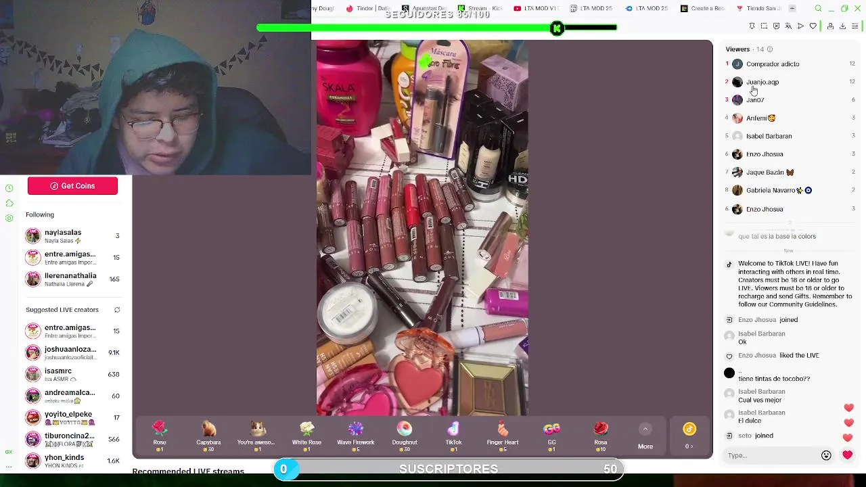The width and height of the screenshot is (866, 487).
Task: Open the sidebar settings gear icon
Action: point(9,218)
